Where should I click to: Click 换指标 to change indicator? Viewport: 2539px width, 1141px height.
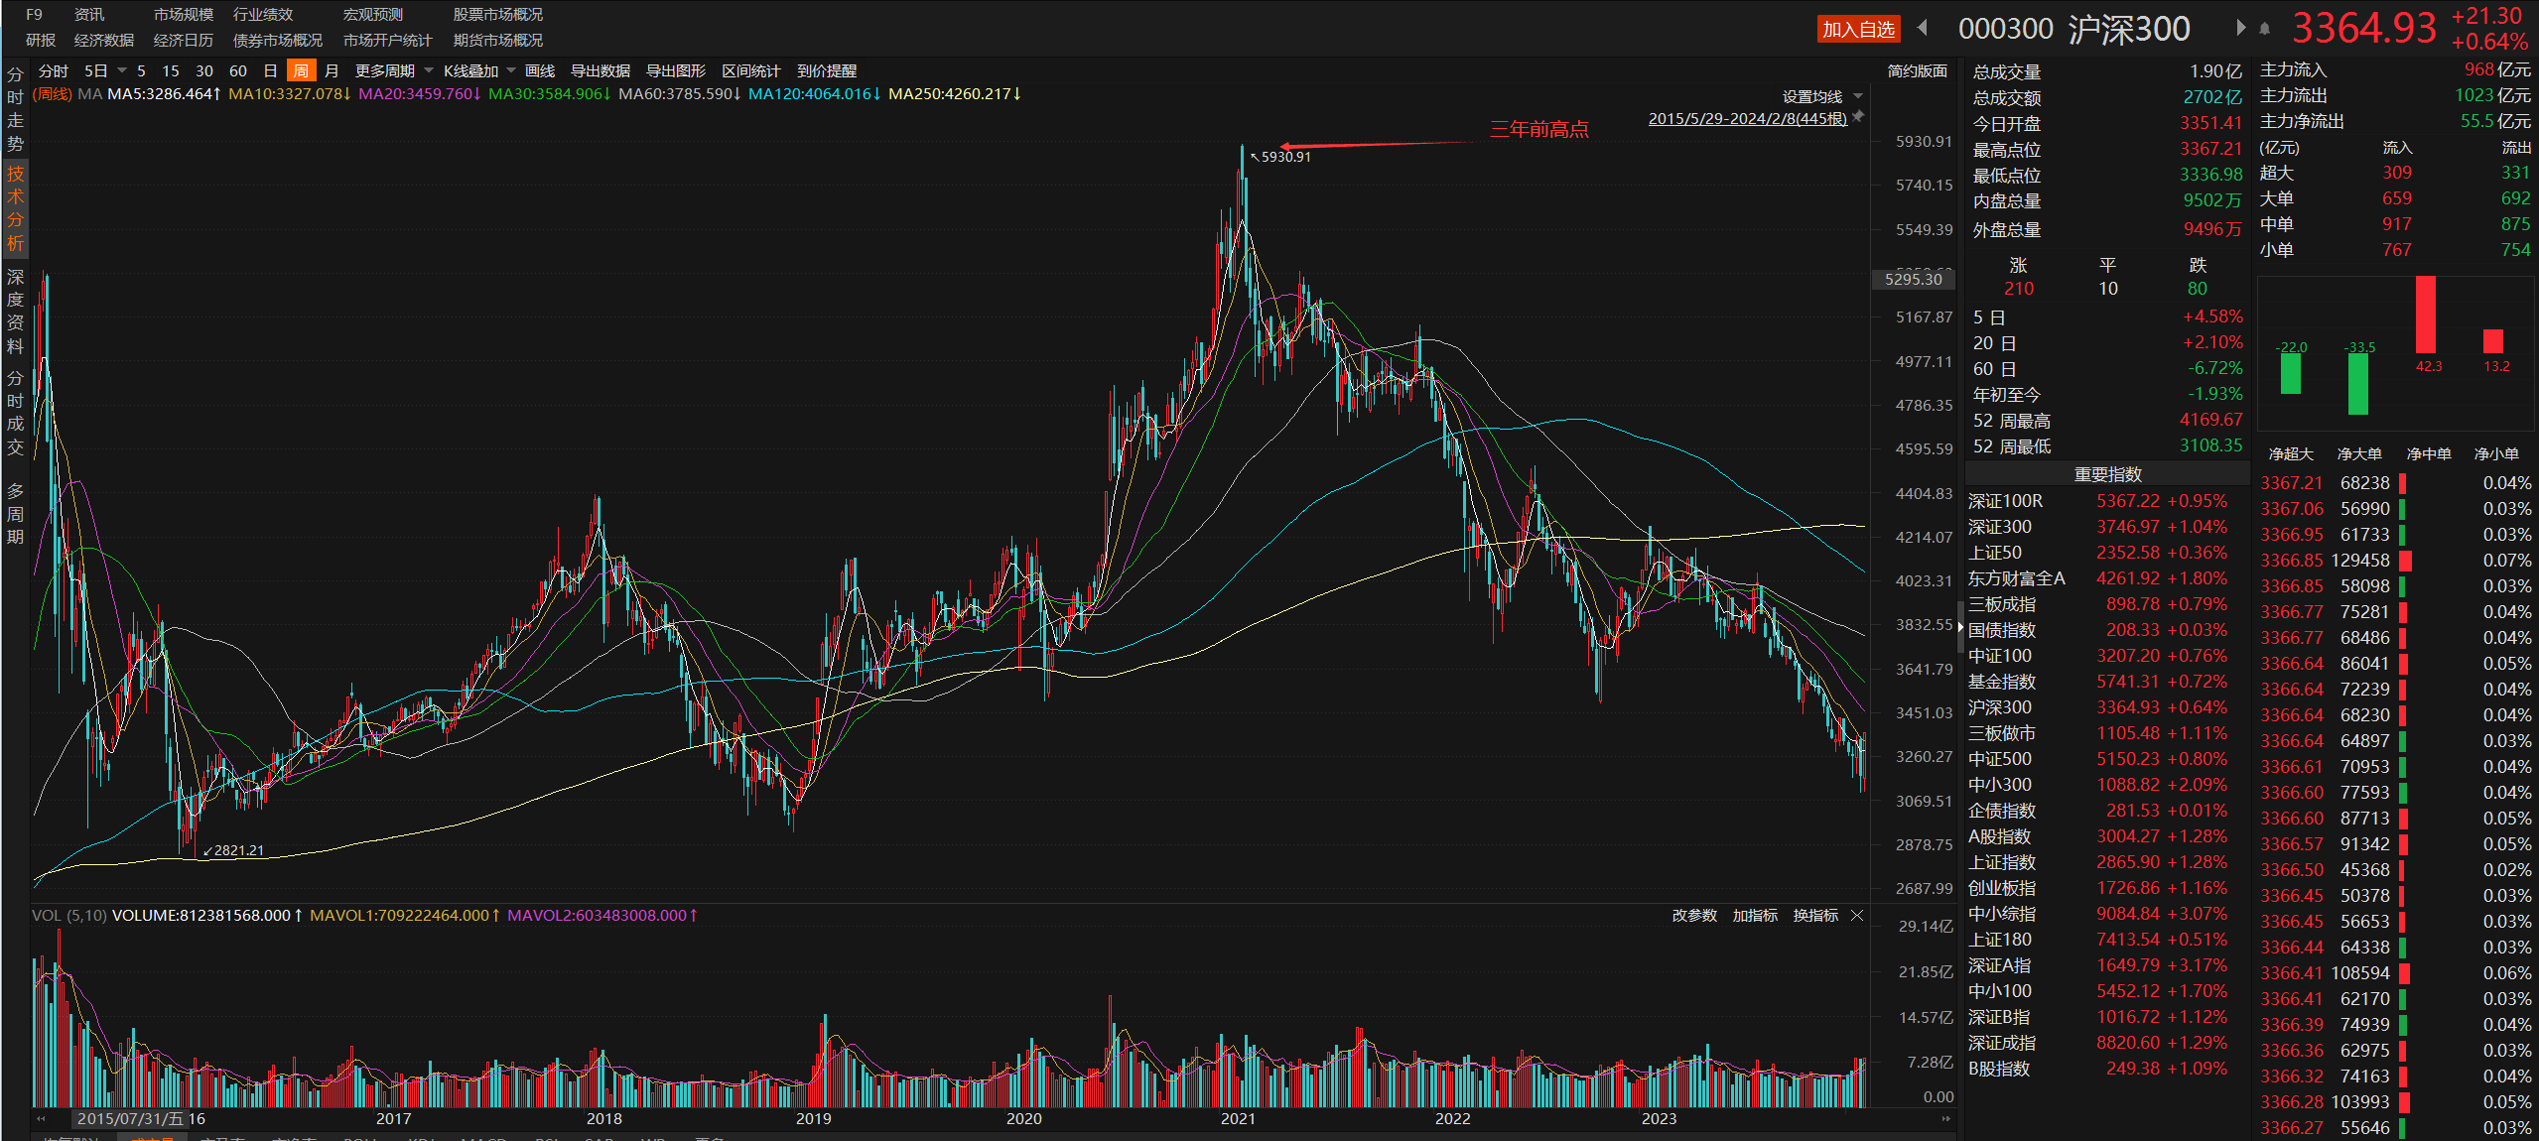(1815, 915)
